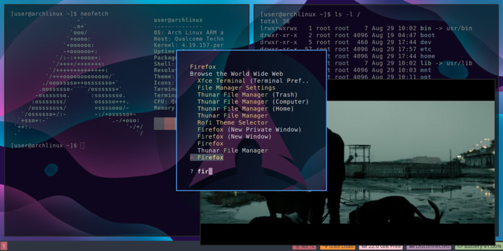Click the 'lib -> usr/lib' listing row

pyautogui.click(x=399, y=63)
